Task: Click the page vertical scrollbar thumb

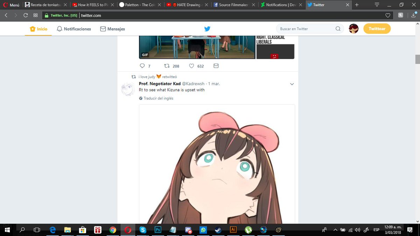Action: tap(417, 59)
